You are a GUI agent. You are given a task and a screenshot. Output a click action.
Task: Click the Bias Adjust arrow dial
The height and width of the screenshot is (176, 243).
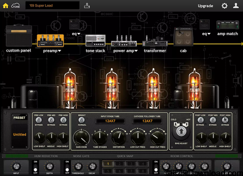tap(181, 131)
